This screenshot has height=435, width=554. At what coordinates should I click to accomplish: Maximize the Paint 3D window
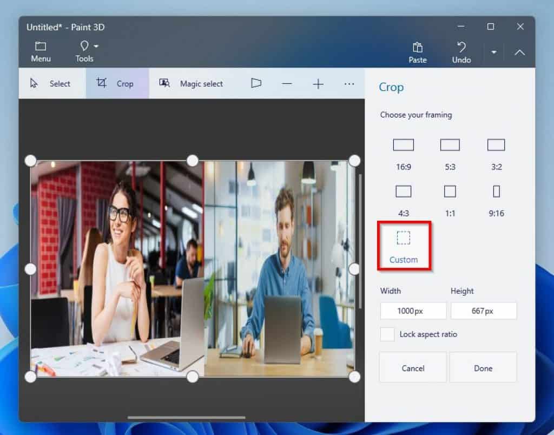point(490,27)
